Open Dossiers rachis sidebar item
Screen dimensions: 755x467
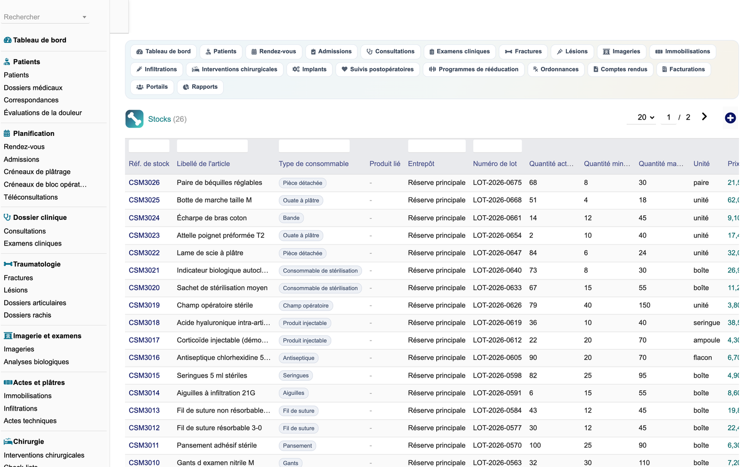coord(27,316)
